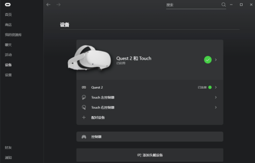This screenshot has width=255, height=163.
Task: Expand the Quest 2 row chevron
Action: [x=216, y=87]
